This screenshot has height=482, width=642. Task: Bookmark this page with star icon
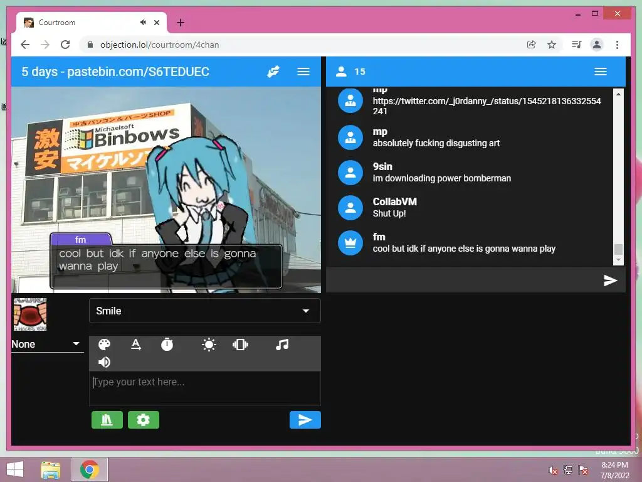[x=552, y=45]
